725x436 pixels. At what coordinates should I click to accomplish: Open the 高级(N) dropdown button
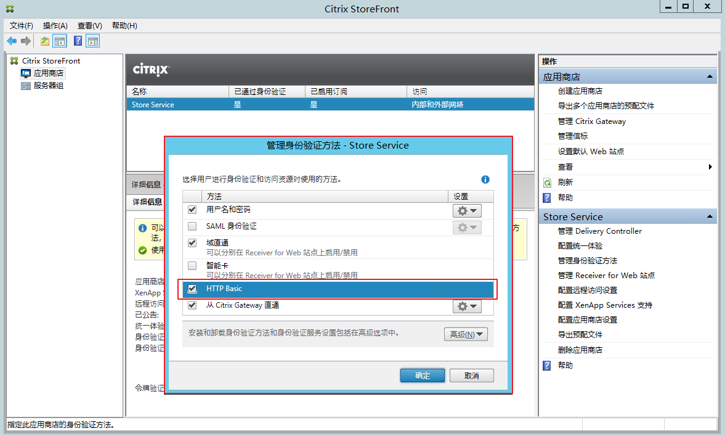tap(466, 334)
